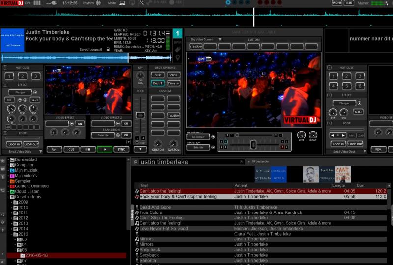Screen dimensions: 393x265
Task: Click the left deck STR effect knob
Action: (x=11, y=108)
